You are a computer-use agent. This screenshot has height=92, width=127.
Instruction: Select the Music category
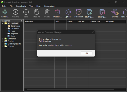coord(13,31)
